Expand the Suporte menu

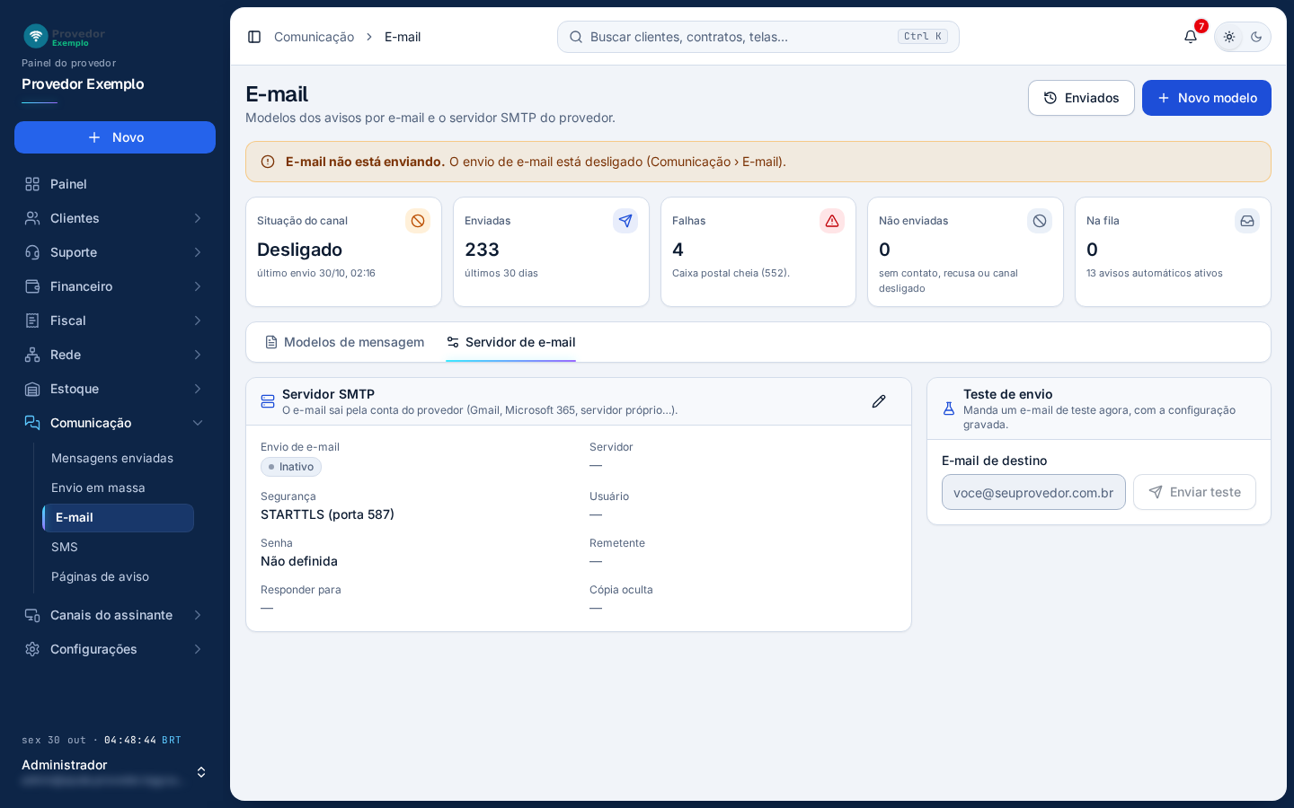[x=115, y=252]
